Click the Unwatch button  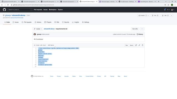click(x=142, y=15)
